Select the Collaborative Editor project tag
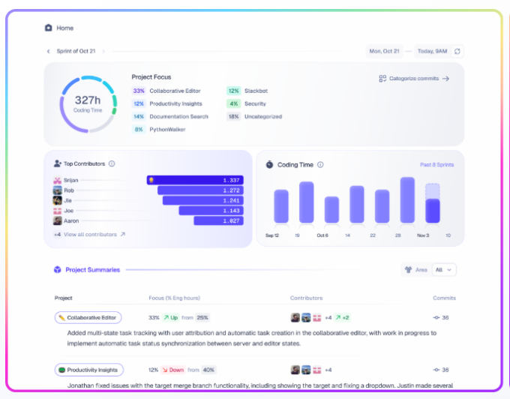 point(88,317)
